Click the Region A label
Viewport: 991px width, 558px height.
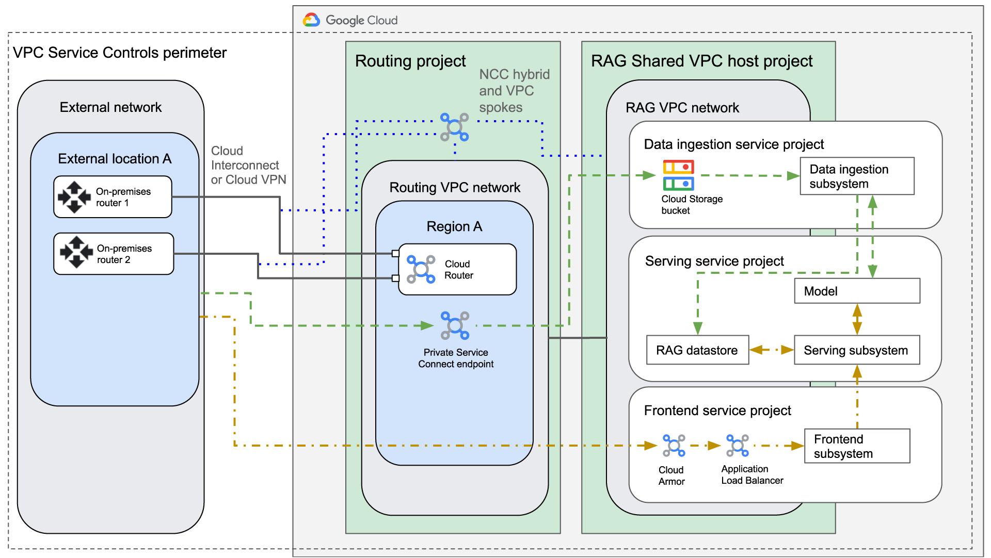click(454, 226)
